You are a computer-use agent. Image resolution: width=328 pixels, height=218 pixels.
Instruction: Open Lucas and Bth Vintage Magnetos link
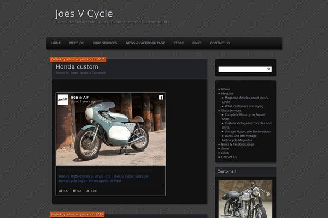[x=239, y=138]
